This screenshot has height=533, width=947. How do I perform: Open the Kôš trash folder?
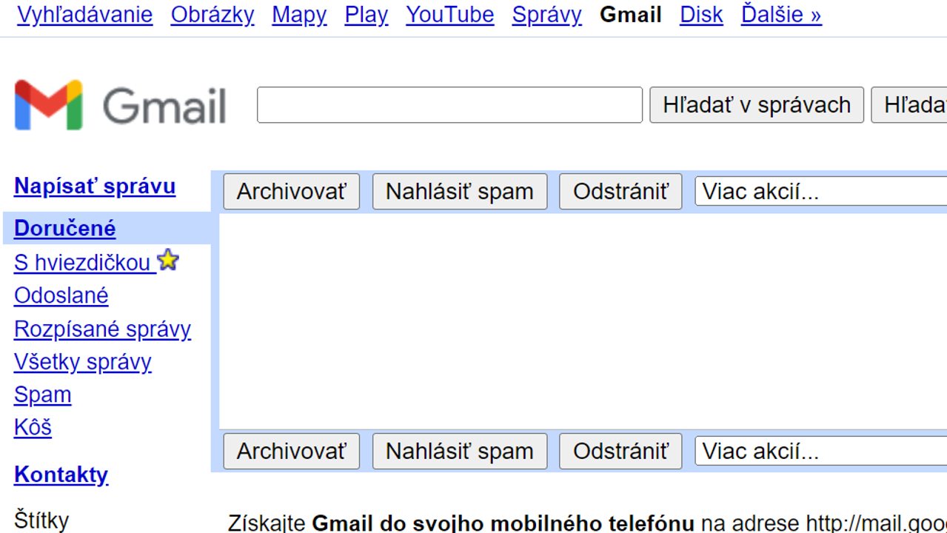33,427
